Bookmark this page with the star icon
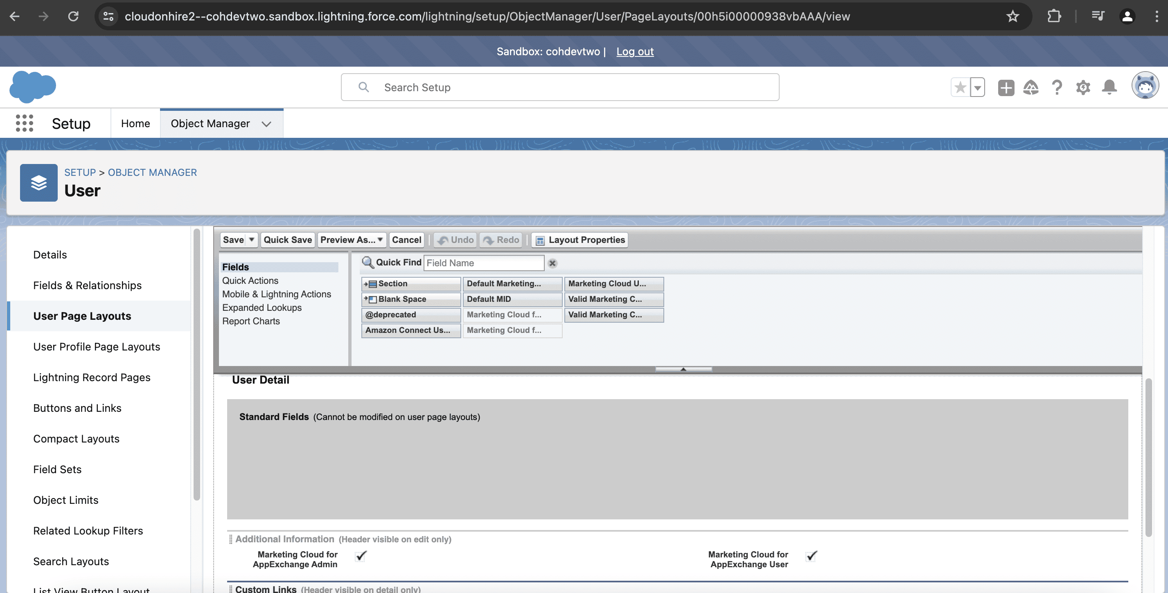The width and height of the screenshot is (1168, 593). (1012, 16)
